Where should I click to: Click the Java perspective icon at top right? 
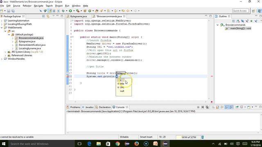[259, 11]
